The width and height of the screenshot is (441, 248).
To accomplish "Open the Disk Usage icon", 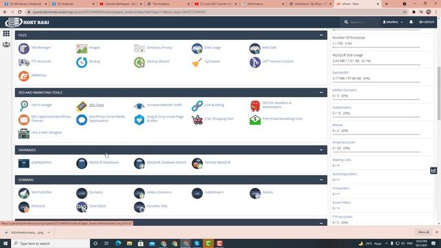I will 197,48.
